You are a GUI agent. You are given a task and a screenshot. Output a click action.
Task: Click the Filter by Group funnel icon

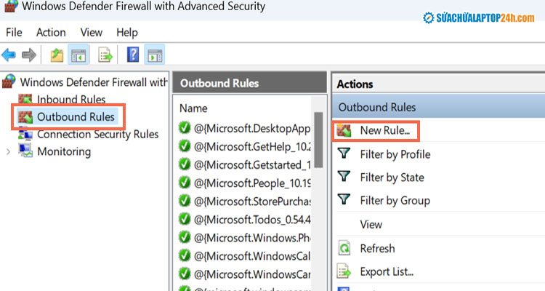[344, 199]
